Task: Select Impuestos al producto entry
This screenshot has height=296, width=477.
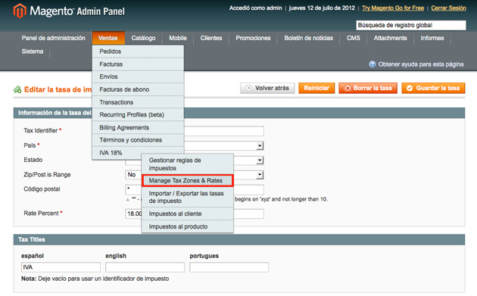Action: point(188,226)
